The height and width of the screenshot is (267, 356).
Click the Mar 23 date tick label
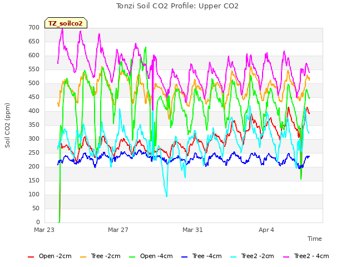tap(44, 230)
